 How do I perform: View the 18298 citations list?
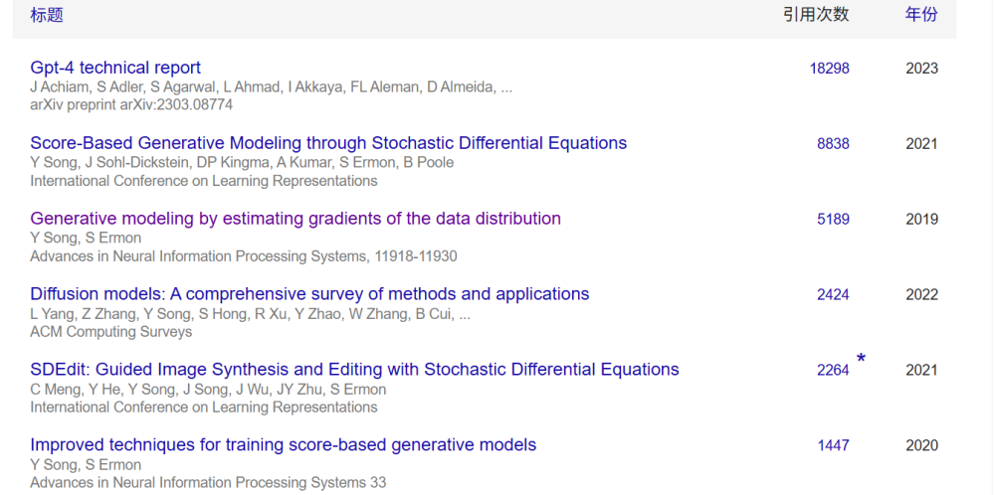pos(830,69)
